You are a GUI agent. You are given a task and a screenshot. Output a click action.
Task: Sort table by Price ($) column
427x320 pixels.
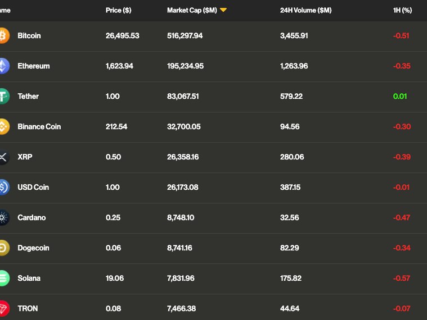(x=118, y=10)
